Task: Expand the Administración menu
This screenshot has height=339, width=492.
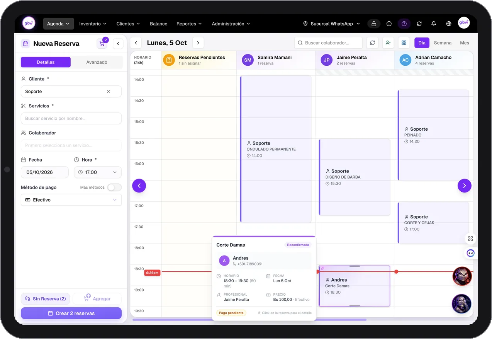Action: point(231,24)
